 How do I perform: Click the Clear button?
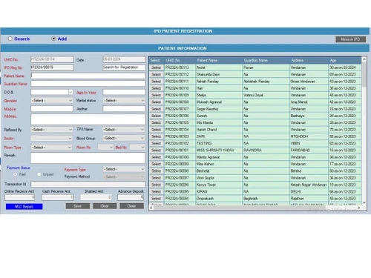(105, 206)
